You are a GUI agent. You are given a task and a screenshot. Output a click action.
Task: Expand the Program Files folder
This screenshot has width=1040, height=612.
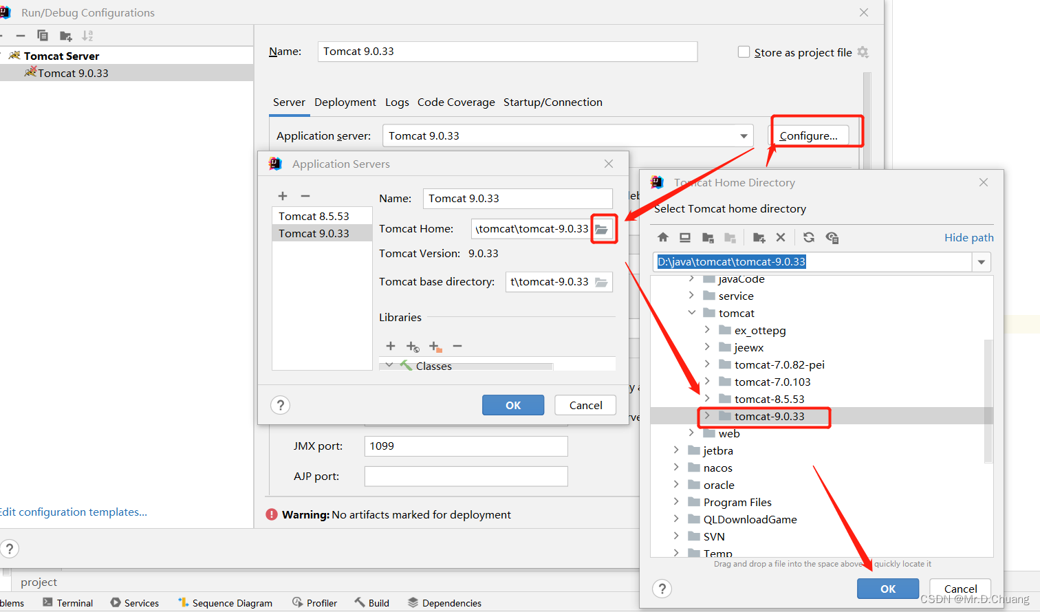point(676,502)
